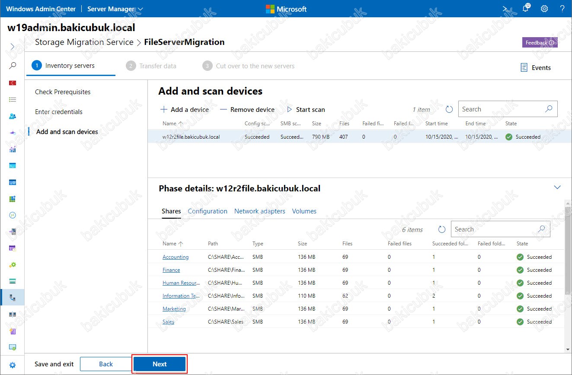Open the notifications bell
572x375 pixels.
pyautogui.click(x=525, y=9)
